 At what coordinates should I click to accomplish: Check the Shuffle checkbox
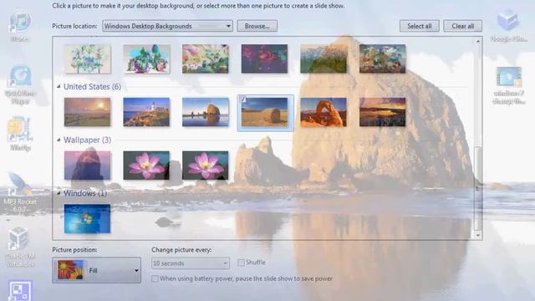[241, 263]
